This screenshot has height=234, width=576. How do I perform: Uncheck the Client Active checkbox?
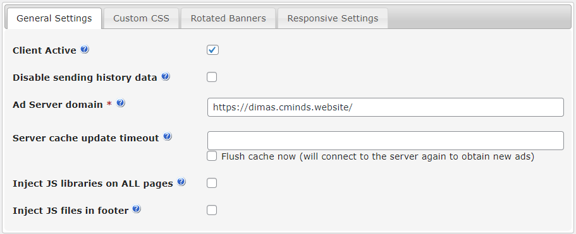[x=212, y=50]
